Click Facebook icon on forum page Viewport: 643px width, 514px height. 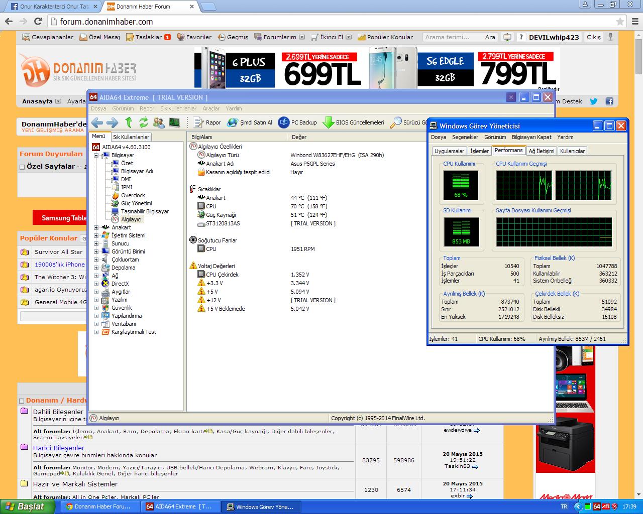[x=609, y=101]
